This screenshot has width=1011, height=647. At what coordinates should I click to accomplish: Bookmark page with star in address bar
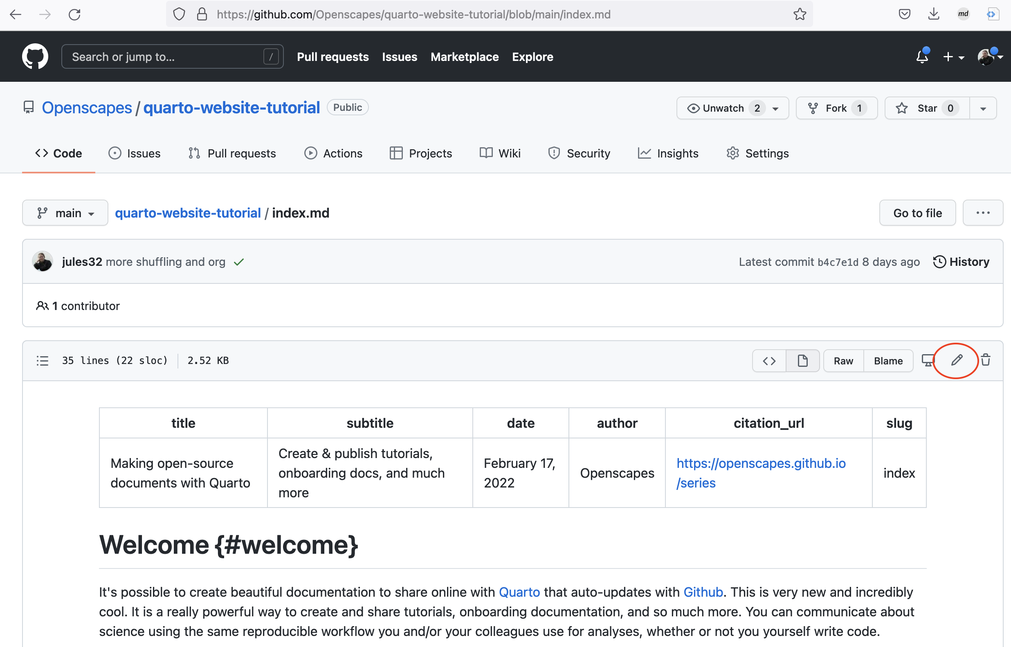point(799,14)
